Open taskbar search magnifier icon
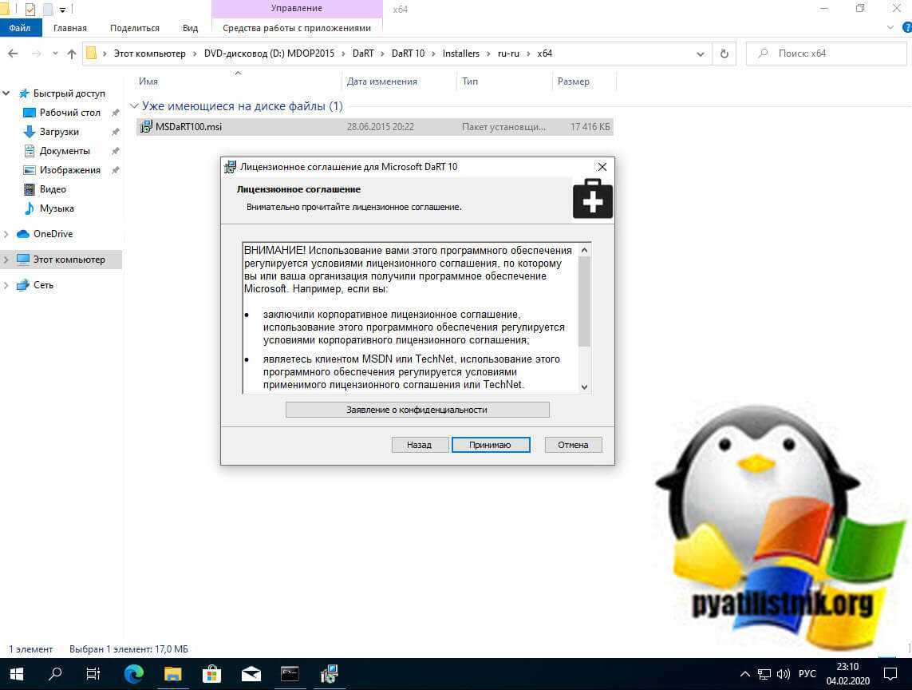 coord(56,673)
